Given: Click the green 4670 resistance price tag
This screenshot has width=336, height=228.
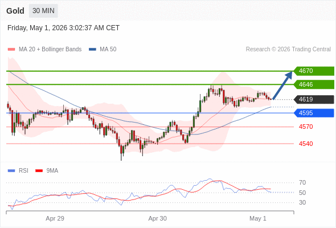Looking at the screenshot, I should (x=314, y=71).
